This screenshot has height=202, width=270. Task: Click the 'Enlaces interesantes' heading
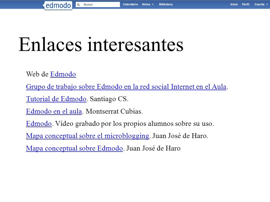point(101,44)
